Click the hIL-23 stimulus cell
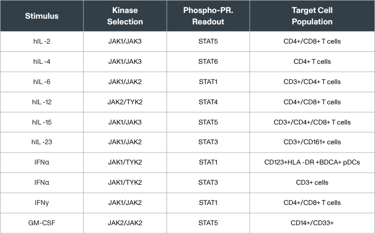 click(42, 142)
